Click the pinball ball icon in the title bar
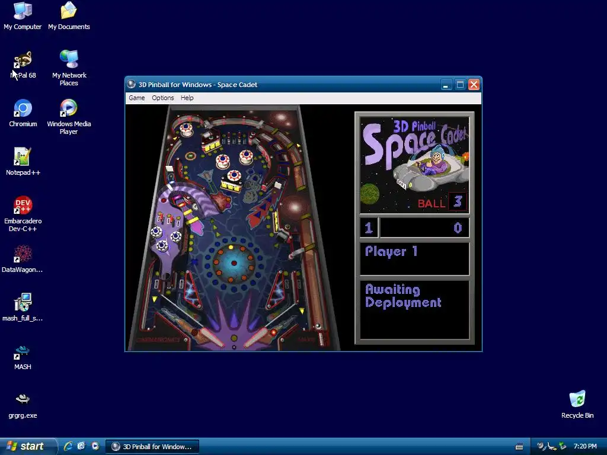This screenshot has width=607, height=455. click(x=131, y=84)
